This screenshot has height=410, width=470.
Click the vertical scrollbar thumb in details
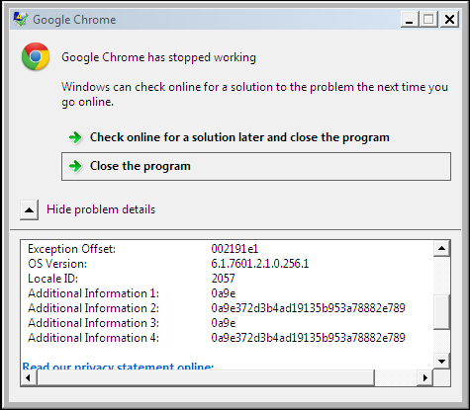click(441, 312)
